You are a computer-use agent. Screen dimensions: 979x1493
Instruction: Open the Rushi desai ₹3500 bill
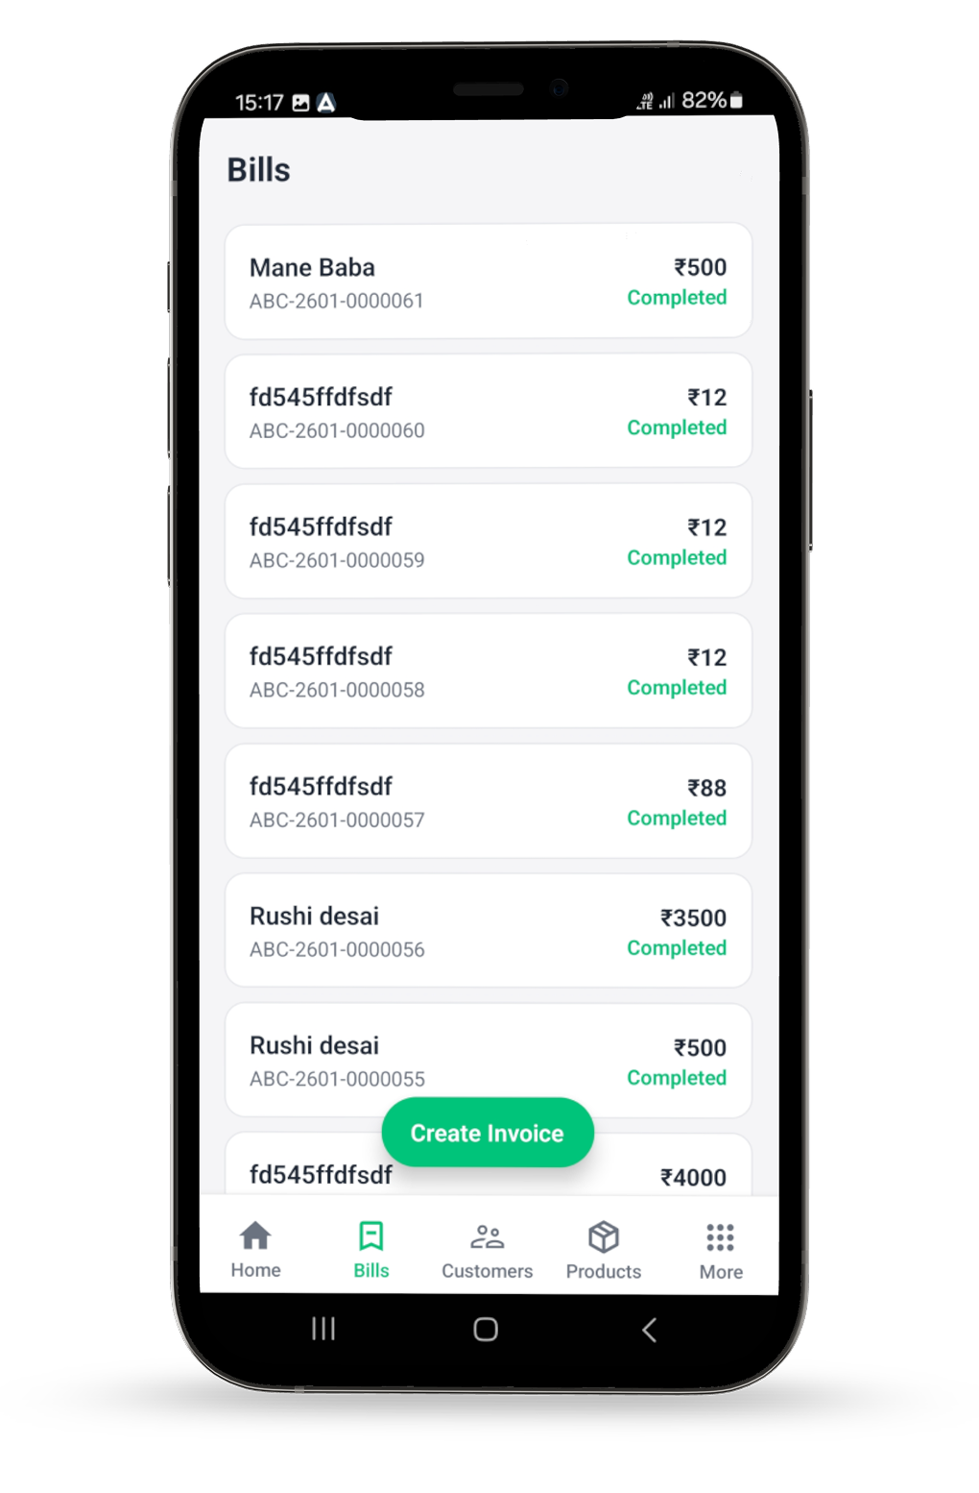[488, 930]
